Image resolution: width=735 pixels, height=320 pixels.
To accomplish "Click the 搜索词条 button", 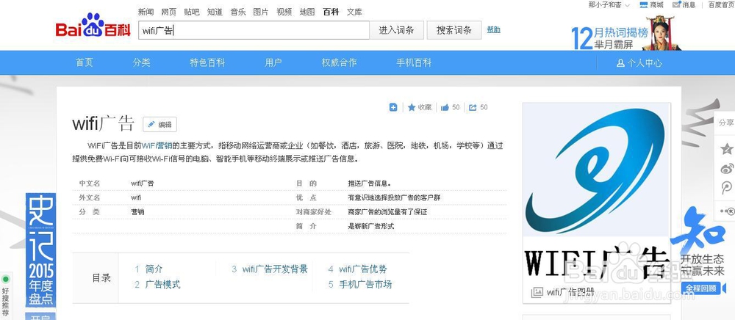I will click(x=454, y=30).
